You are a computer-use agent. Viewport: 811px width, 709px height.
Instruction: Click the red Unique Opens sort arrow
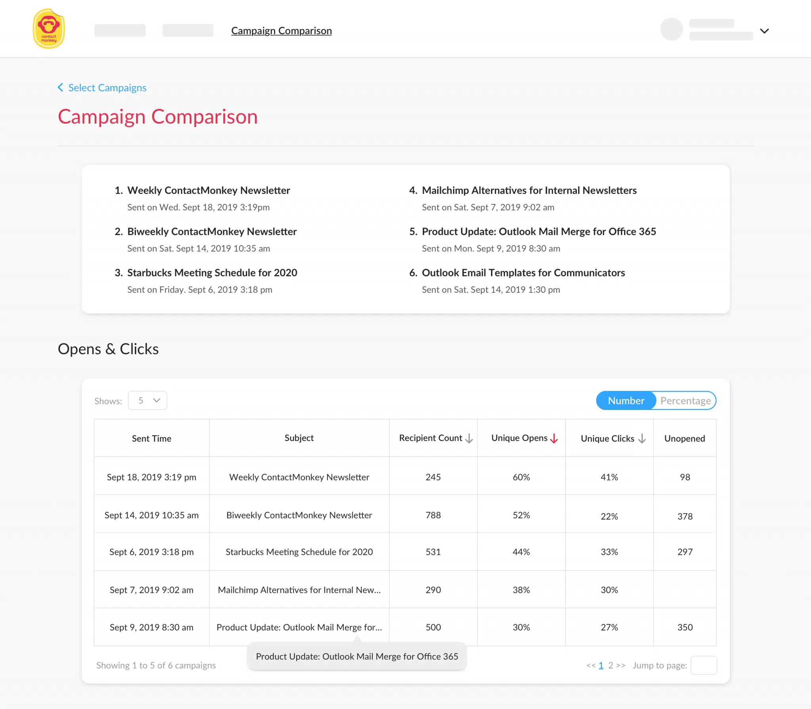click(x=554, y=438)
